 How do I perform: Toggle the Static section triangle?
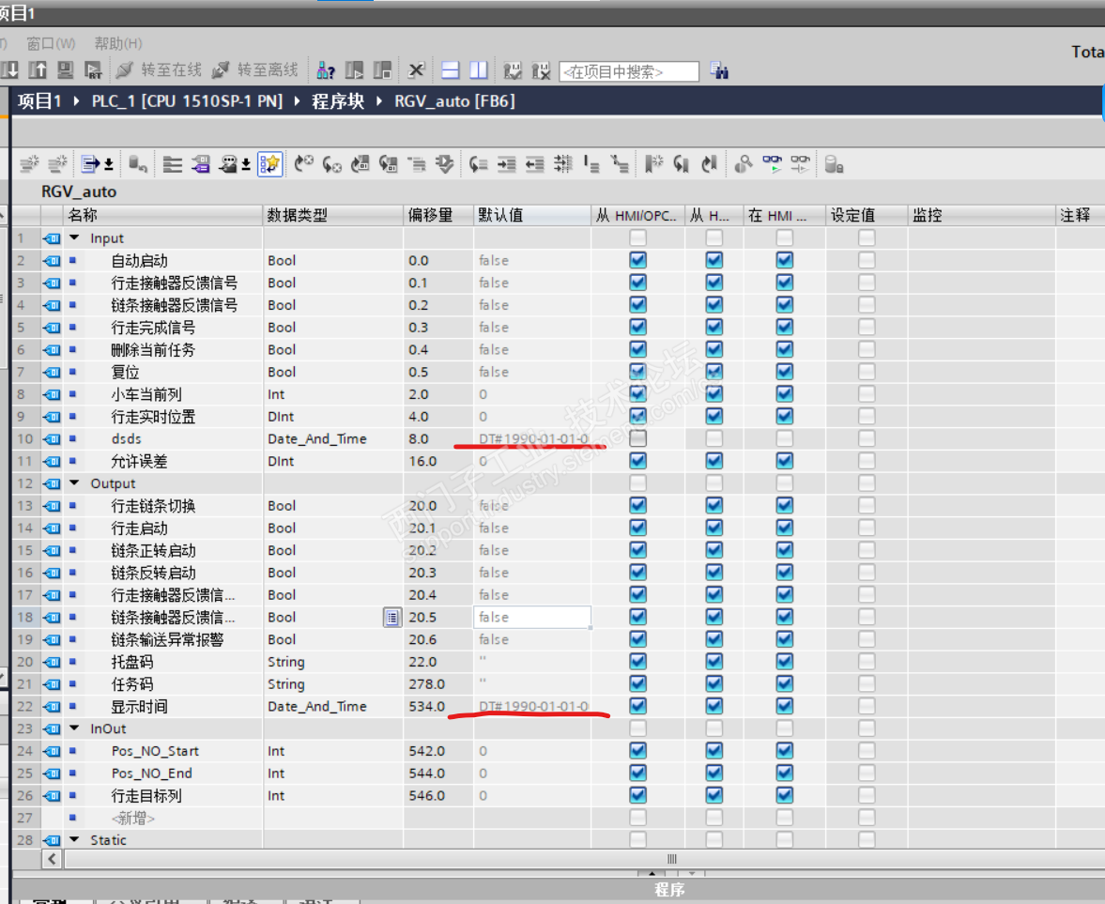tap(74, 840)
